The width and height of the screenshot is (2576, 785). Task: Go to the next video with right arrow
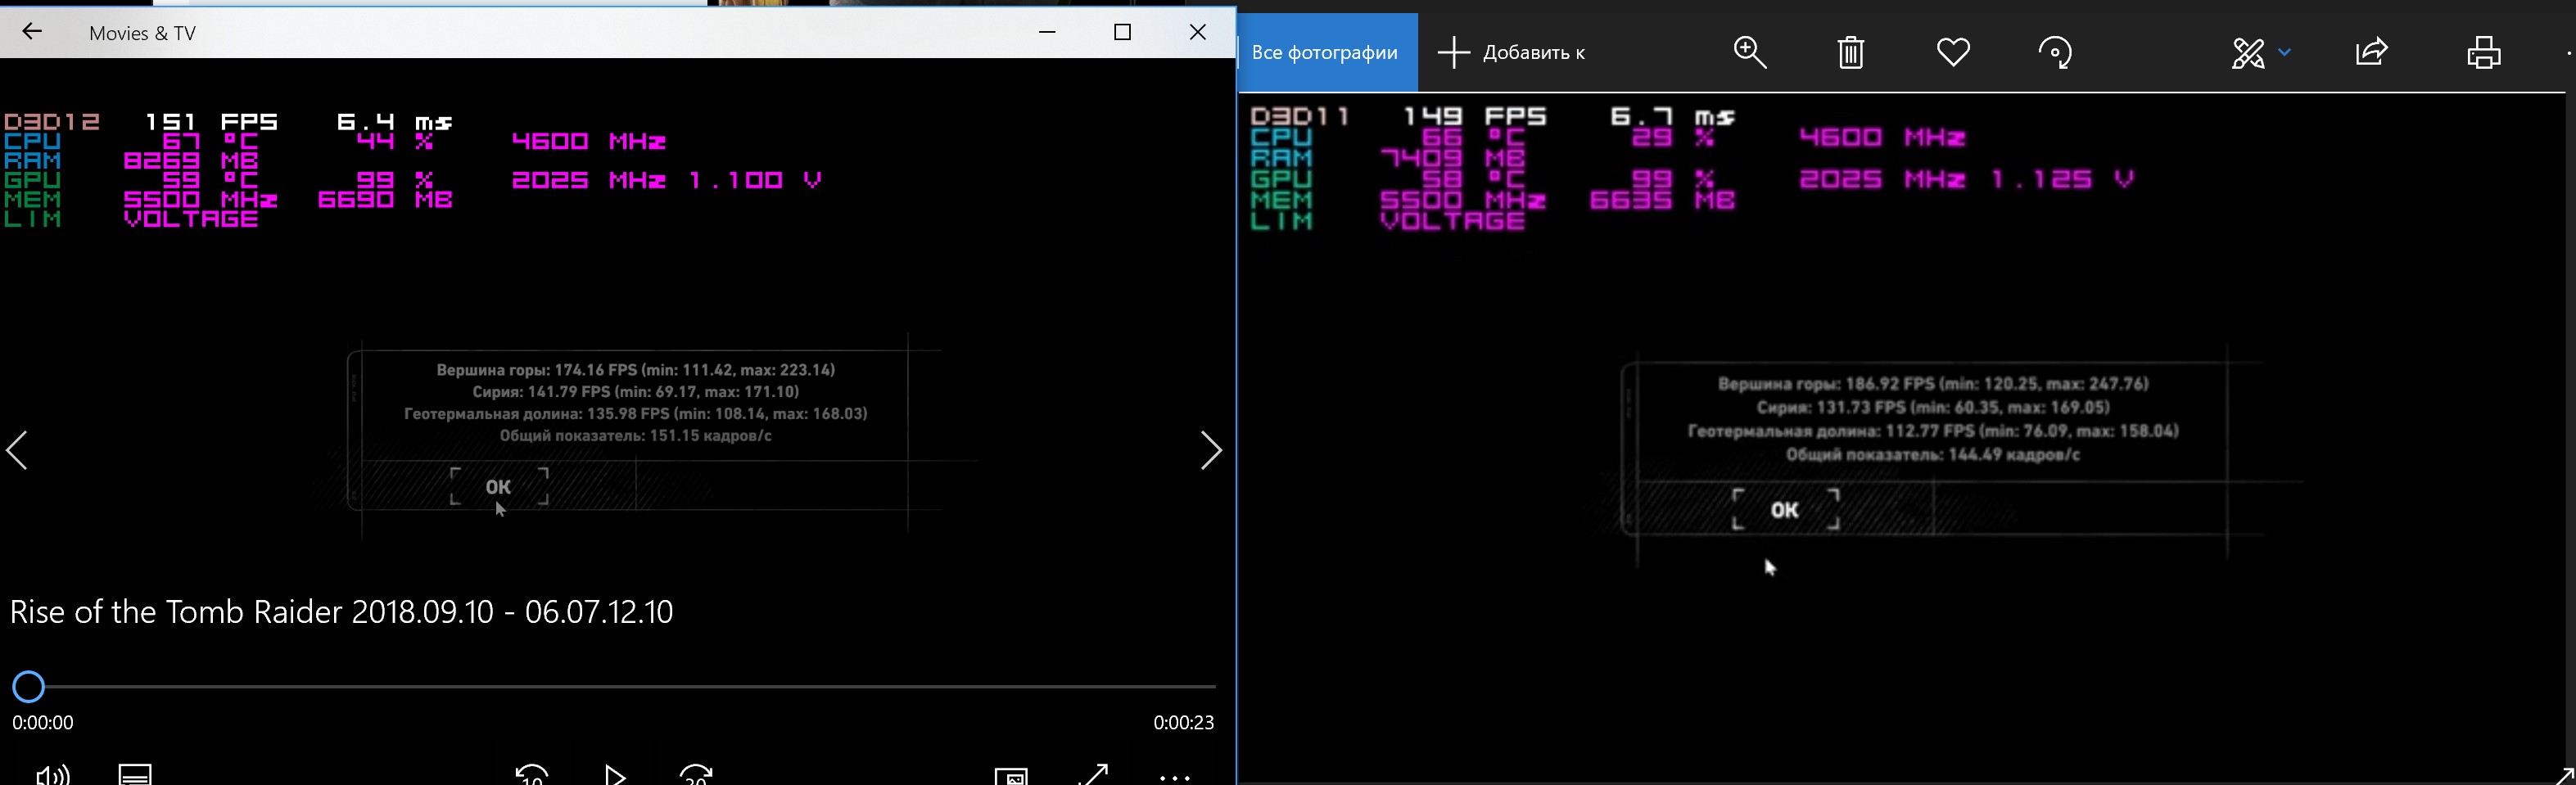(1210, 451)
